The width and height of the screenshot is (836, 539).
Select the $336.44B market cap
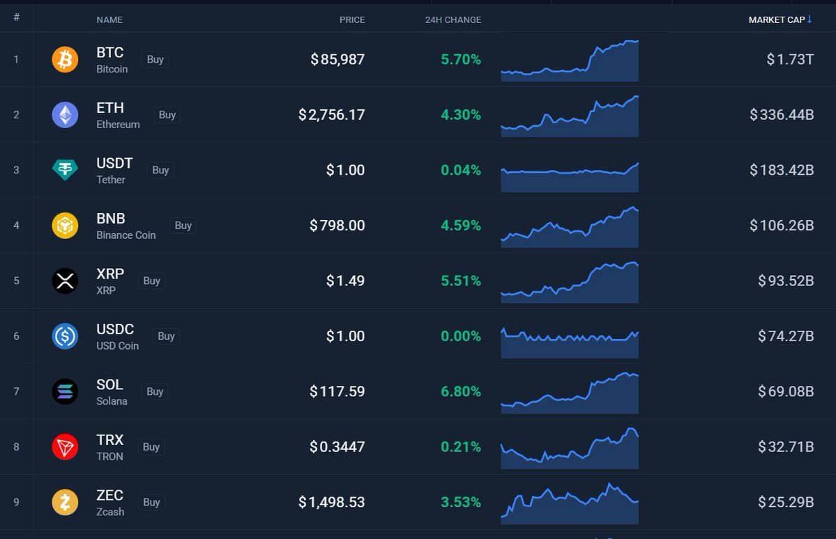point(782,114)
